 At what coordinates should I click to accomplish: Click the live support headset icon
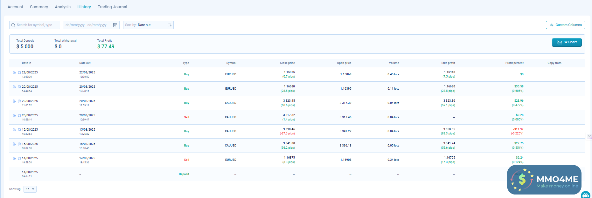(586, 195)
